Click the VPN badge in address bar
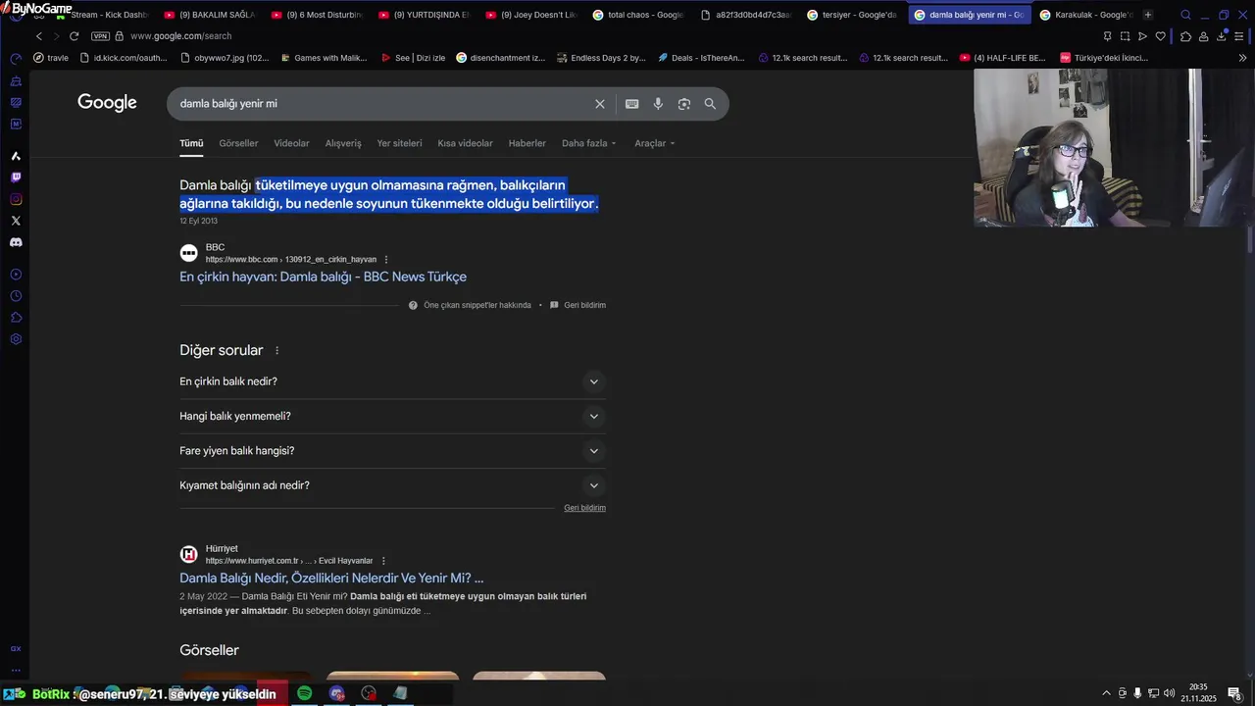This screenshot has height=706, width=1255. pos(100,36)
